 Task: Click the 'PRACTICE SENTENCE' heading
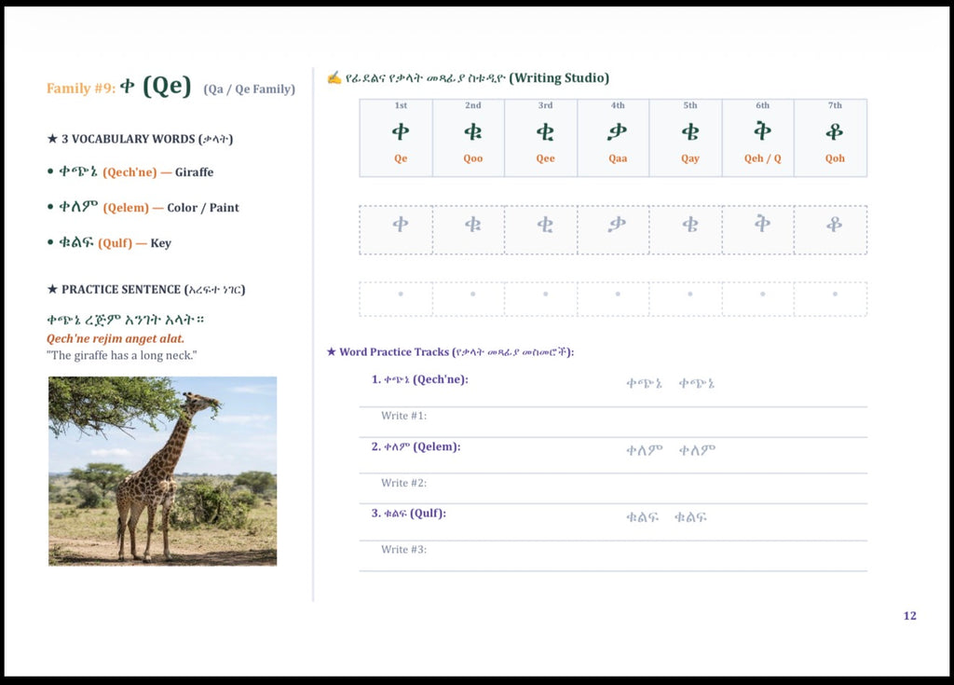pos(146,289)
